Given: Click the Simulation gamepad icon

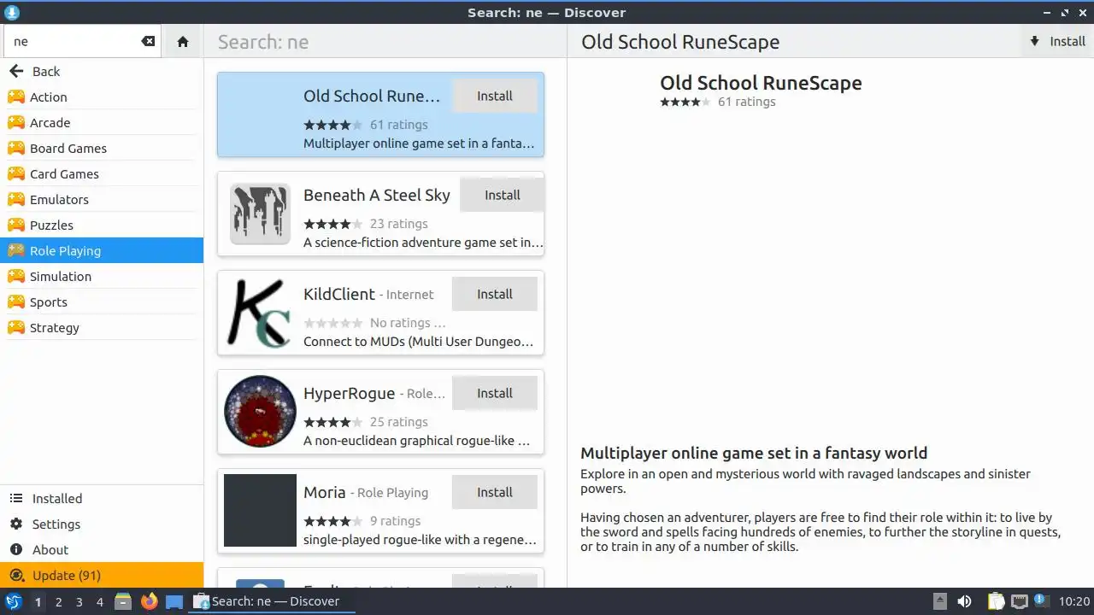Looking at the screenshot, I should click(15, 276).
